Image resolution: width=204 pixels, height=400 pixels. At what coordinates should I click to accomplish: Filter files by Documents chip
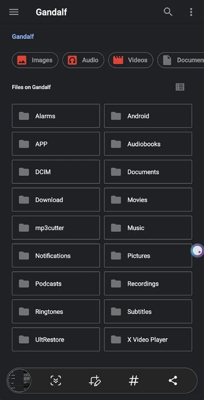181,60
